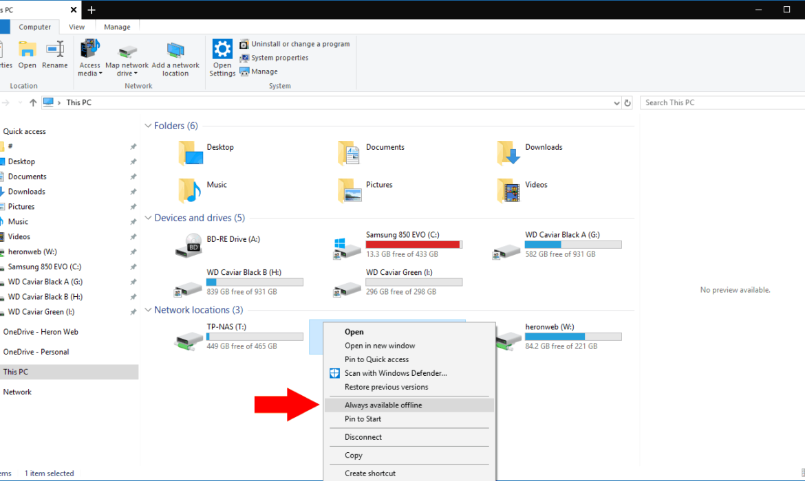Open the Videos folder icon
Image resolution: width=805 pixels, height=481 pixels.
508,190
